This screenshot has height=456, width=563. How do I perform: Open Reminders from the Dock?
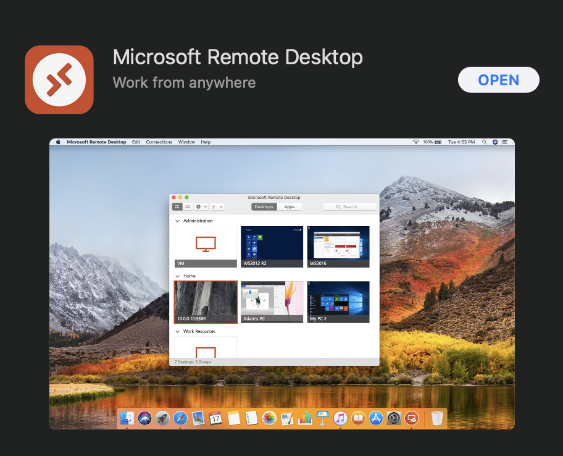coord(251,418)
